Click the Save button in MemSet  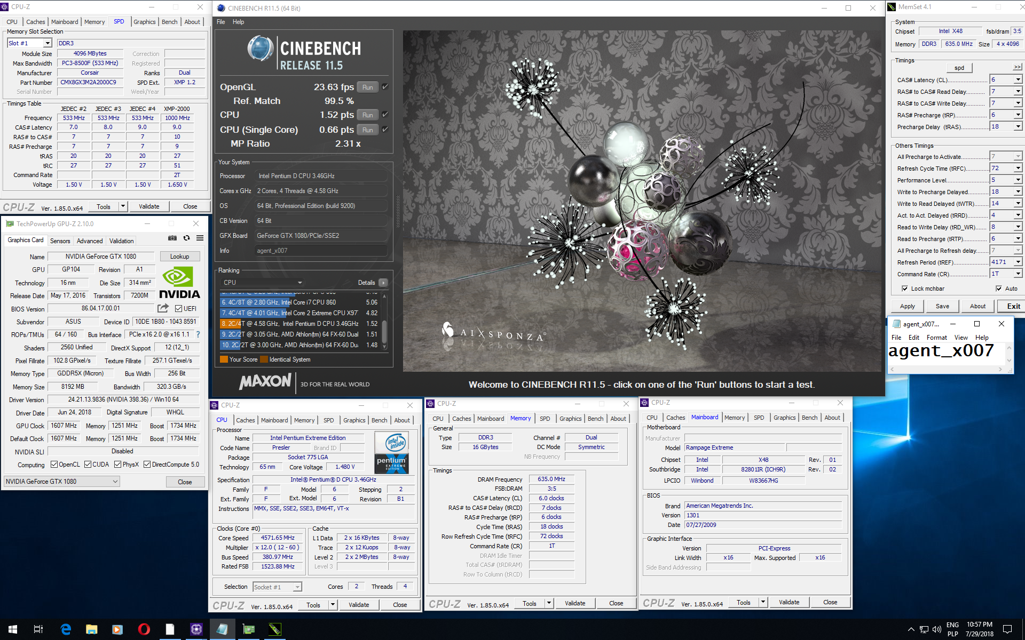click(x=942, y=306)
